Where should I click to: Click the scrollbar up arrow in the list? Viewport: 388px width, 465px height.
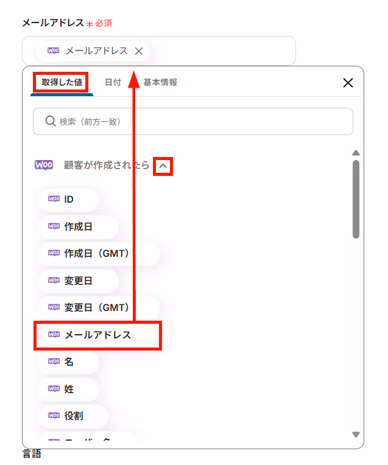pyautogui.click(x=356, y=153)
